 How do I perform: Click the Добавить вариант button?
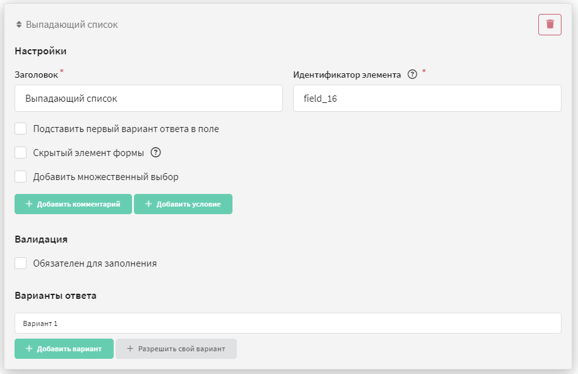pos(64,349)
